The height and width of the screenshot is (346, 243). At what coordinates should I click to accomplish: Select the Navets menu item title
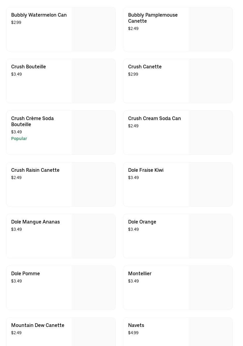pyautogui.click(x=136, y=325)
